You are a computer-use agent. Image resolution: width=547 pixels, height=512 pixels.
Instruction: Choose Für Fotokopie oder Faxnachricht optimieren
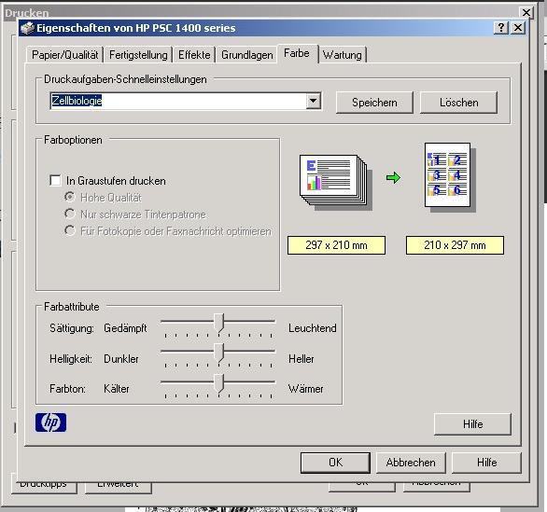[x=70, y=230]
